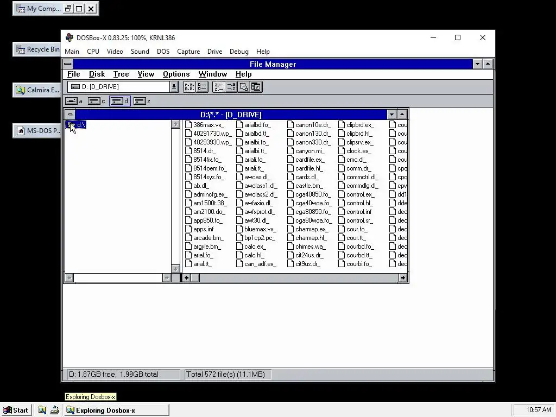Open DOSBox-X Main menu
This screenshot has height=417, width=556.
(72, 52)
